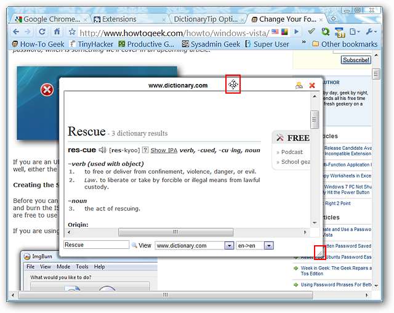Screen dimensions: 394x313
Task: Click the US flag extension icon
Action: pos(275,31)
